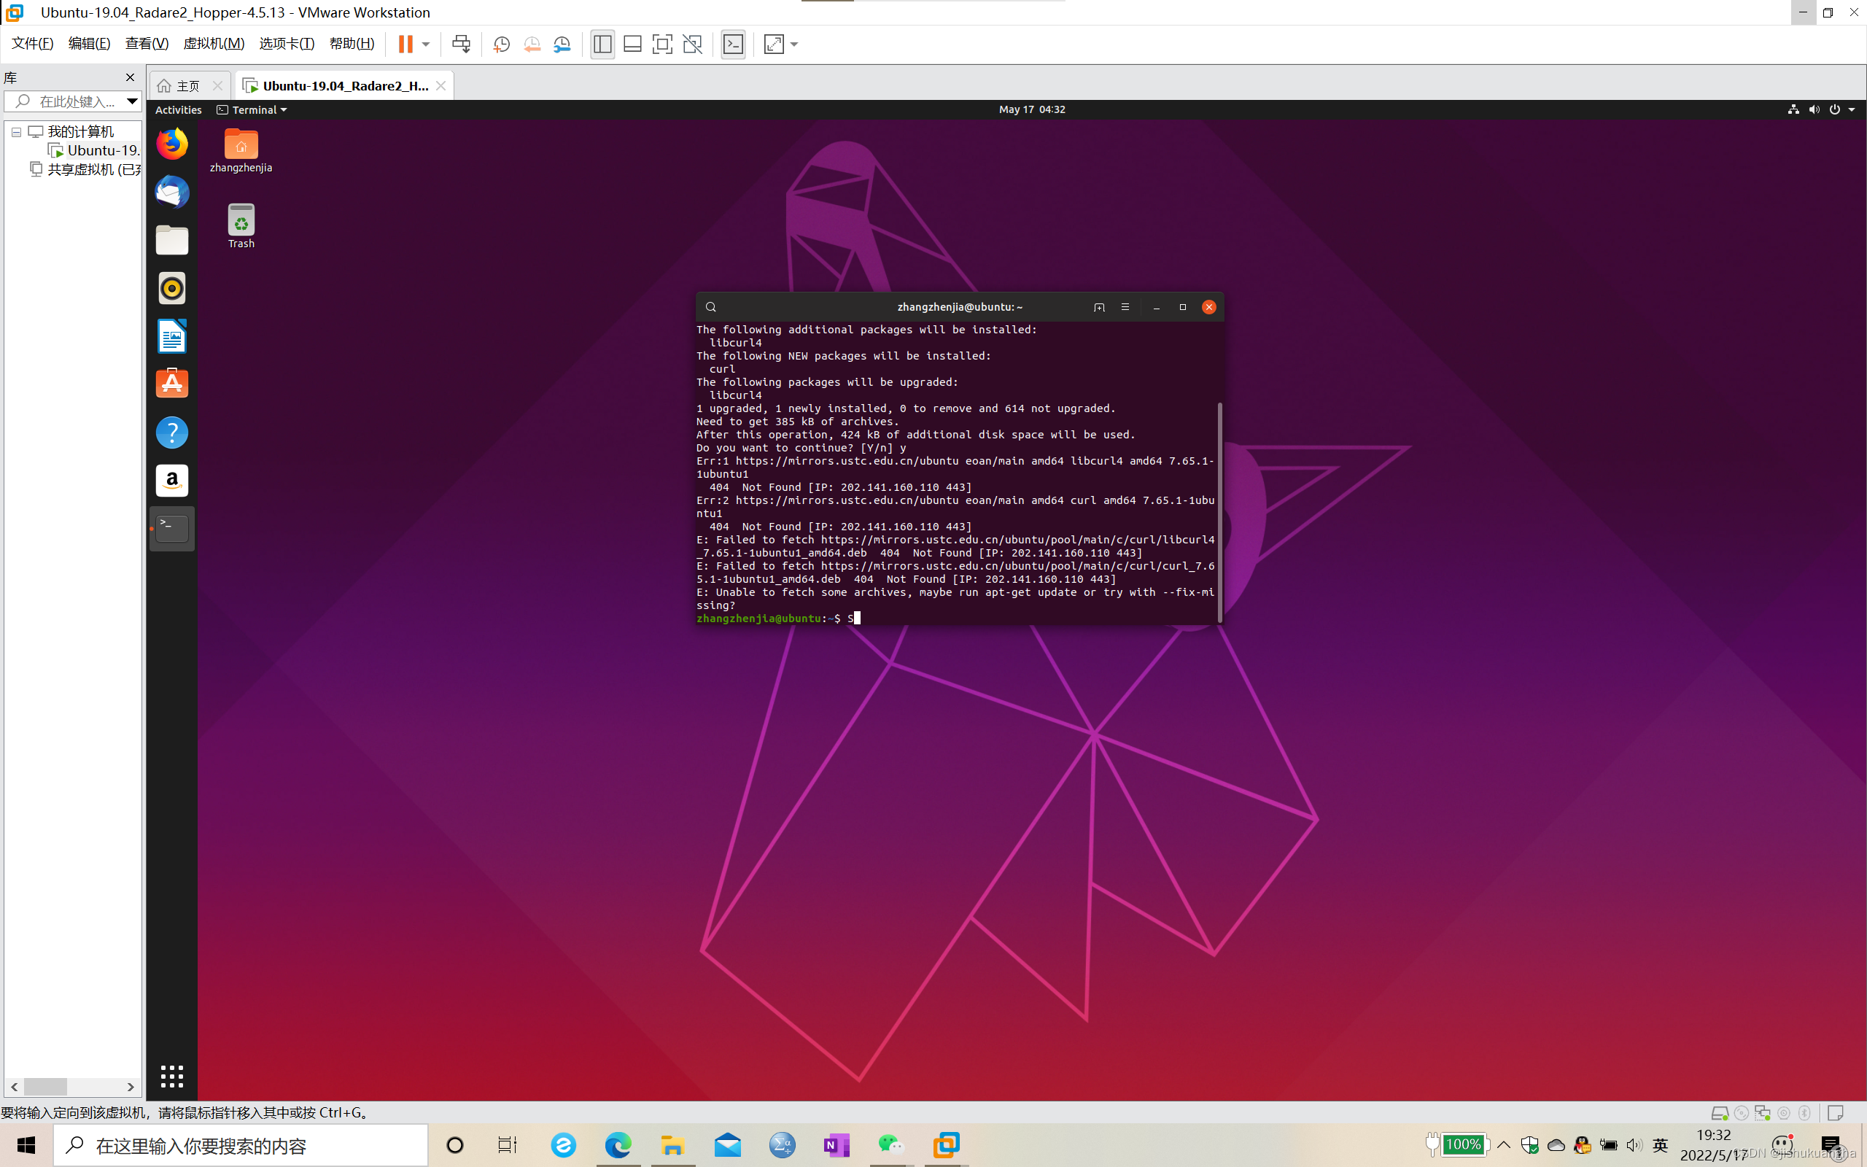
Task: Click the Ubuntu volume icon in top bar
Action: pos(1814,109)
